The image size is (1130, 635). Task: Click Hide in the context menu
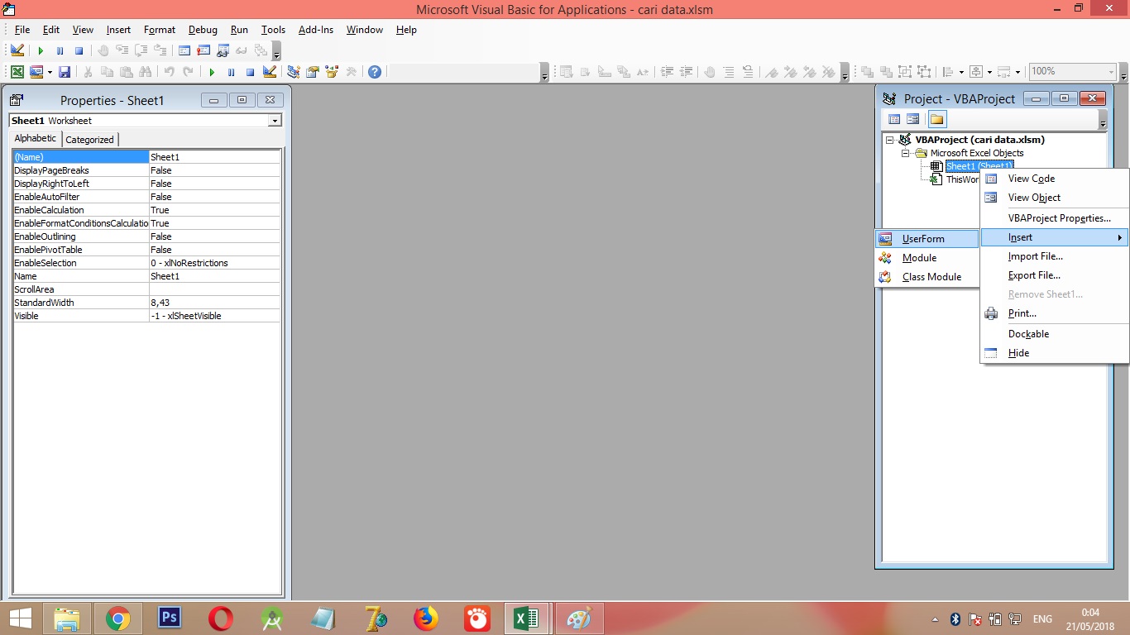pos(1055,353)
